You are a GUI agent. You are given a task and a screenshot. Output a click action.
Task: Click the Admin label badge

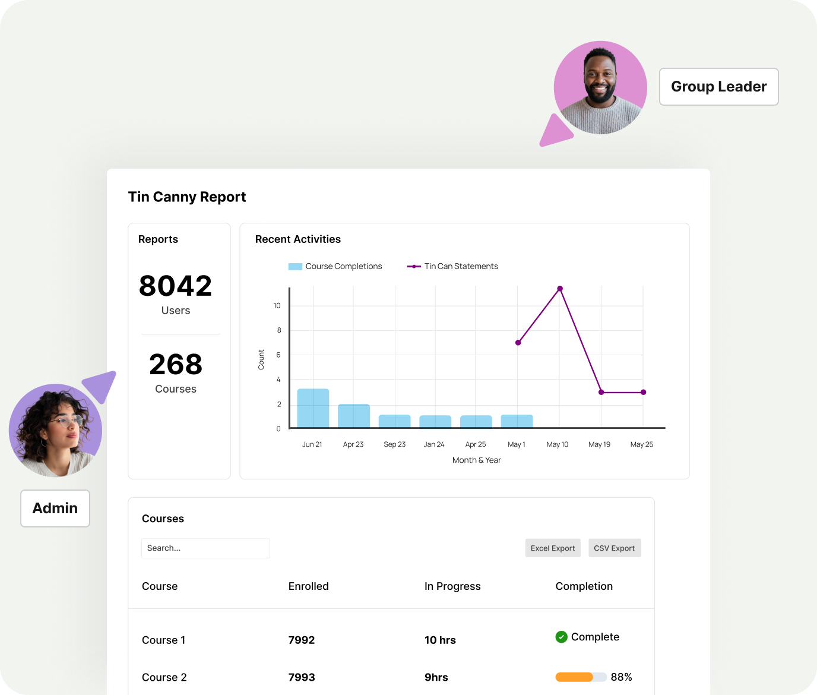click(x=55, y=508)
